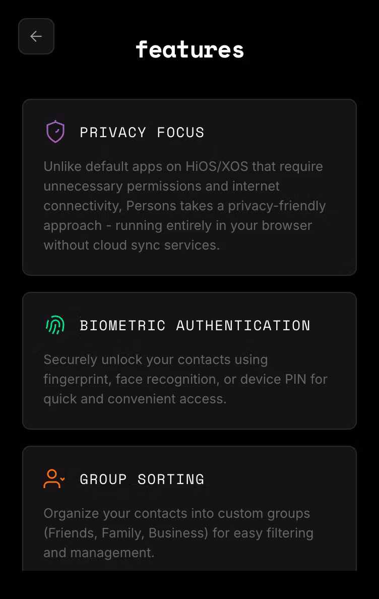379x599 pixels.
Task: Click 'quick and convenient access' text line
Action: coord(135,399)
